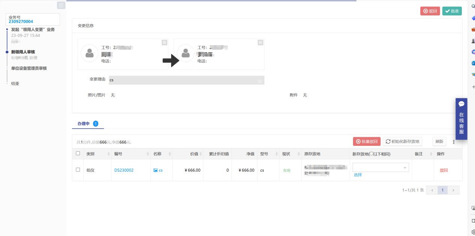
Task: Switch to the 办理中 tab
Action: pyautogui.click(x=84, y=124)
